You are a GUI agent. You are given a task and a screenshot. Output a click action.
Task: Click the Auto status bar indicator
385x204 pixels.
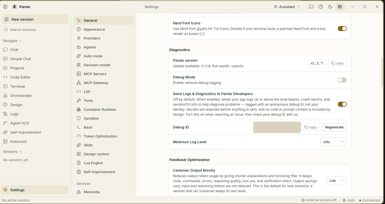coord(349,200)
